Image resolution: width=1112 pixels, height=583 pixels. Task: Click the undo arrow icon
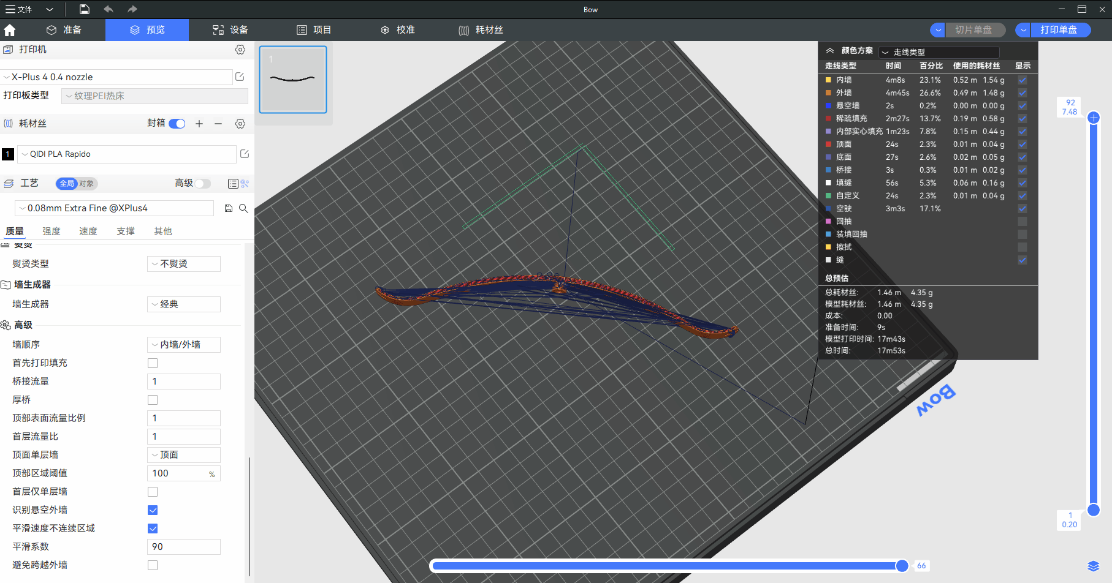[109, 9]
